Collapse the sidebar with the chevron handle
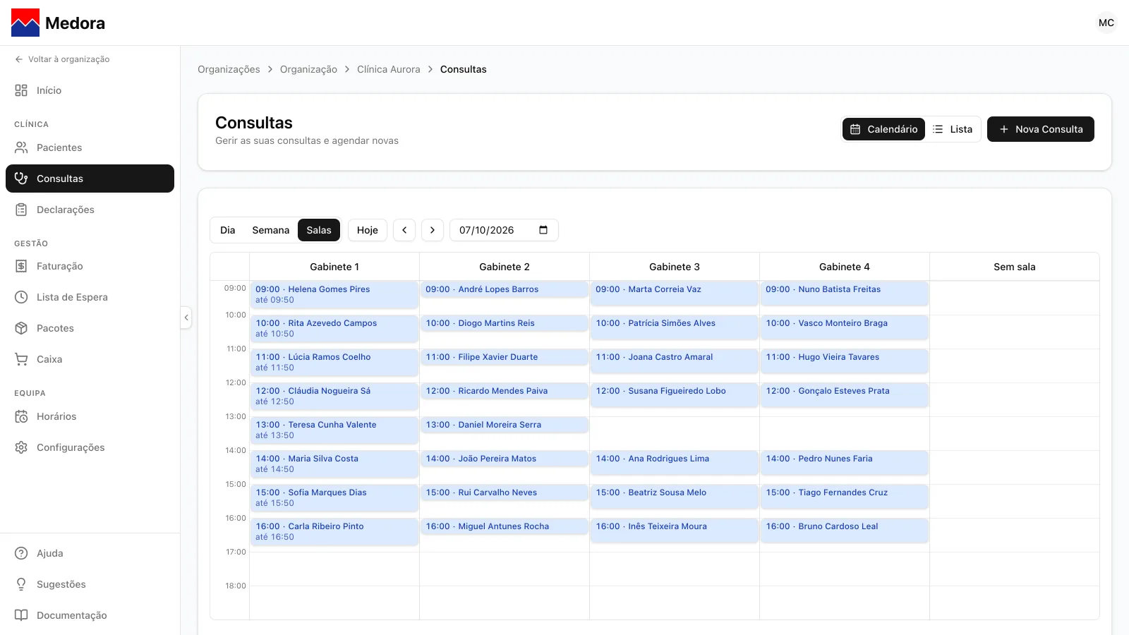 coord(186,317)
